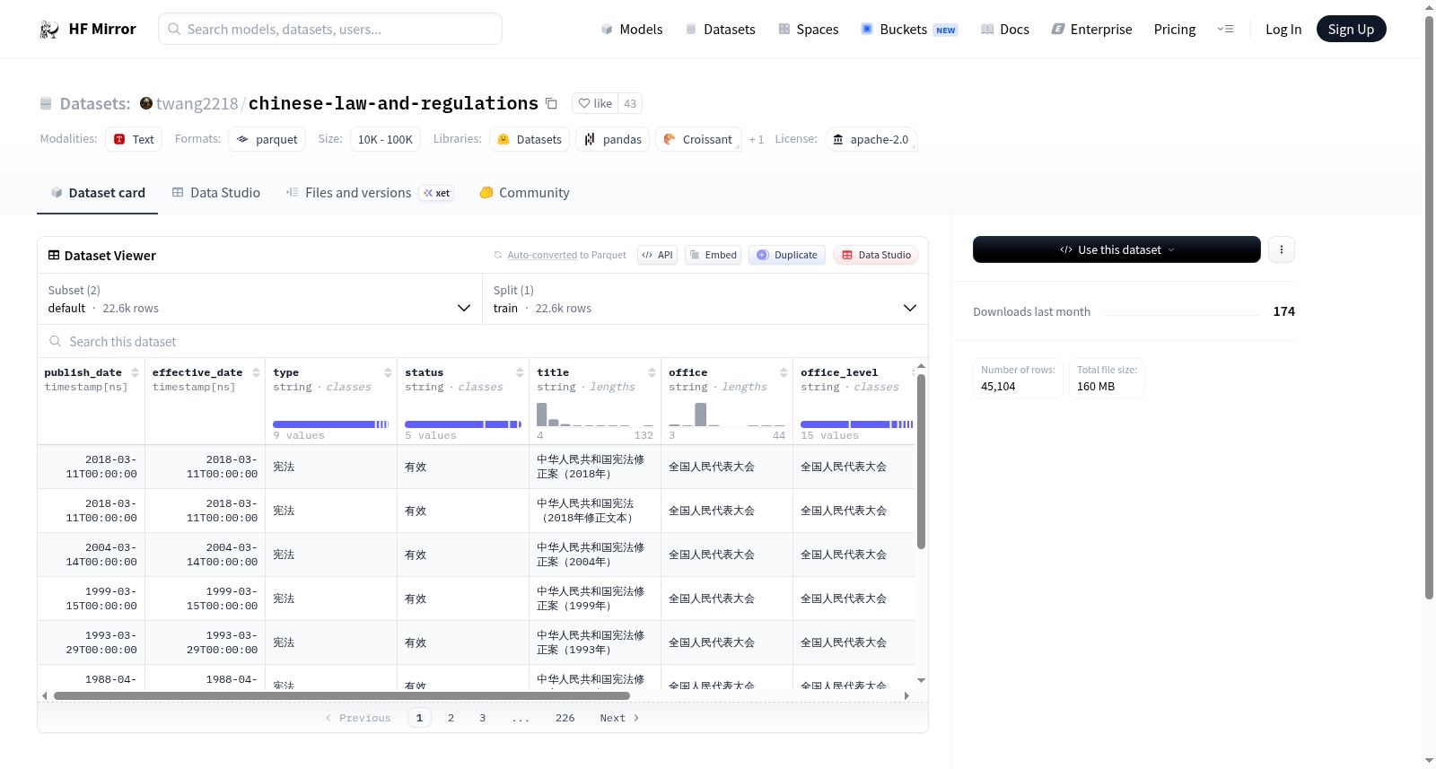
Task: Sort by the type column arrows
Action: 388,372
